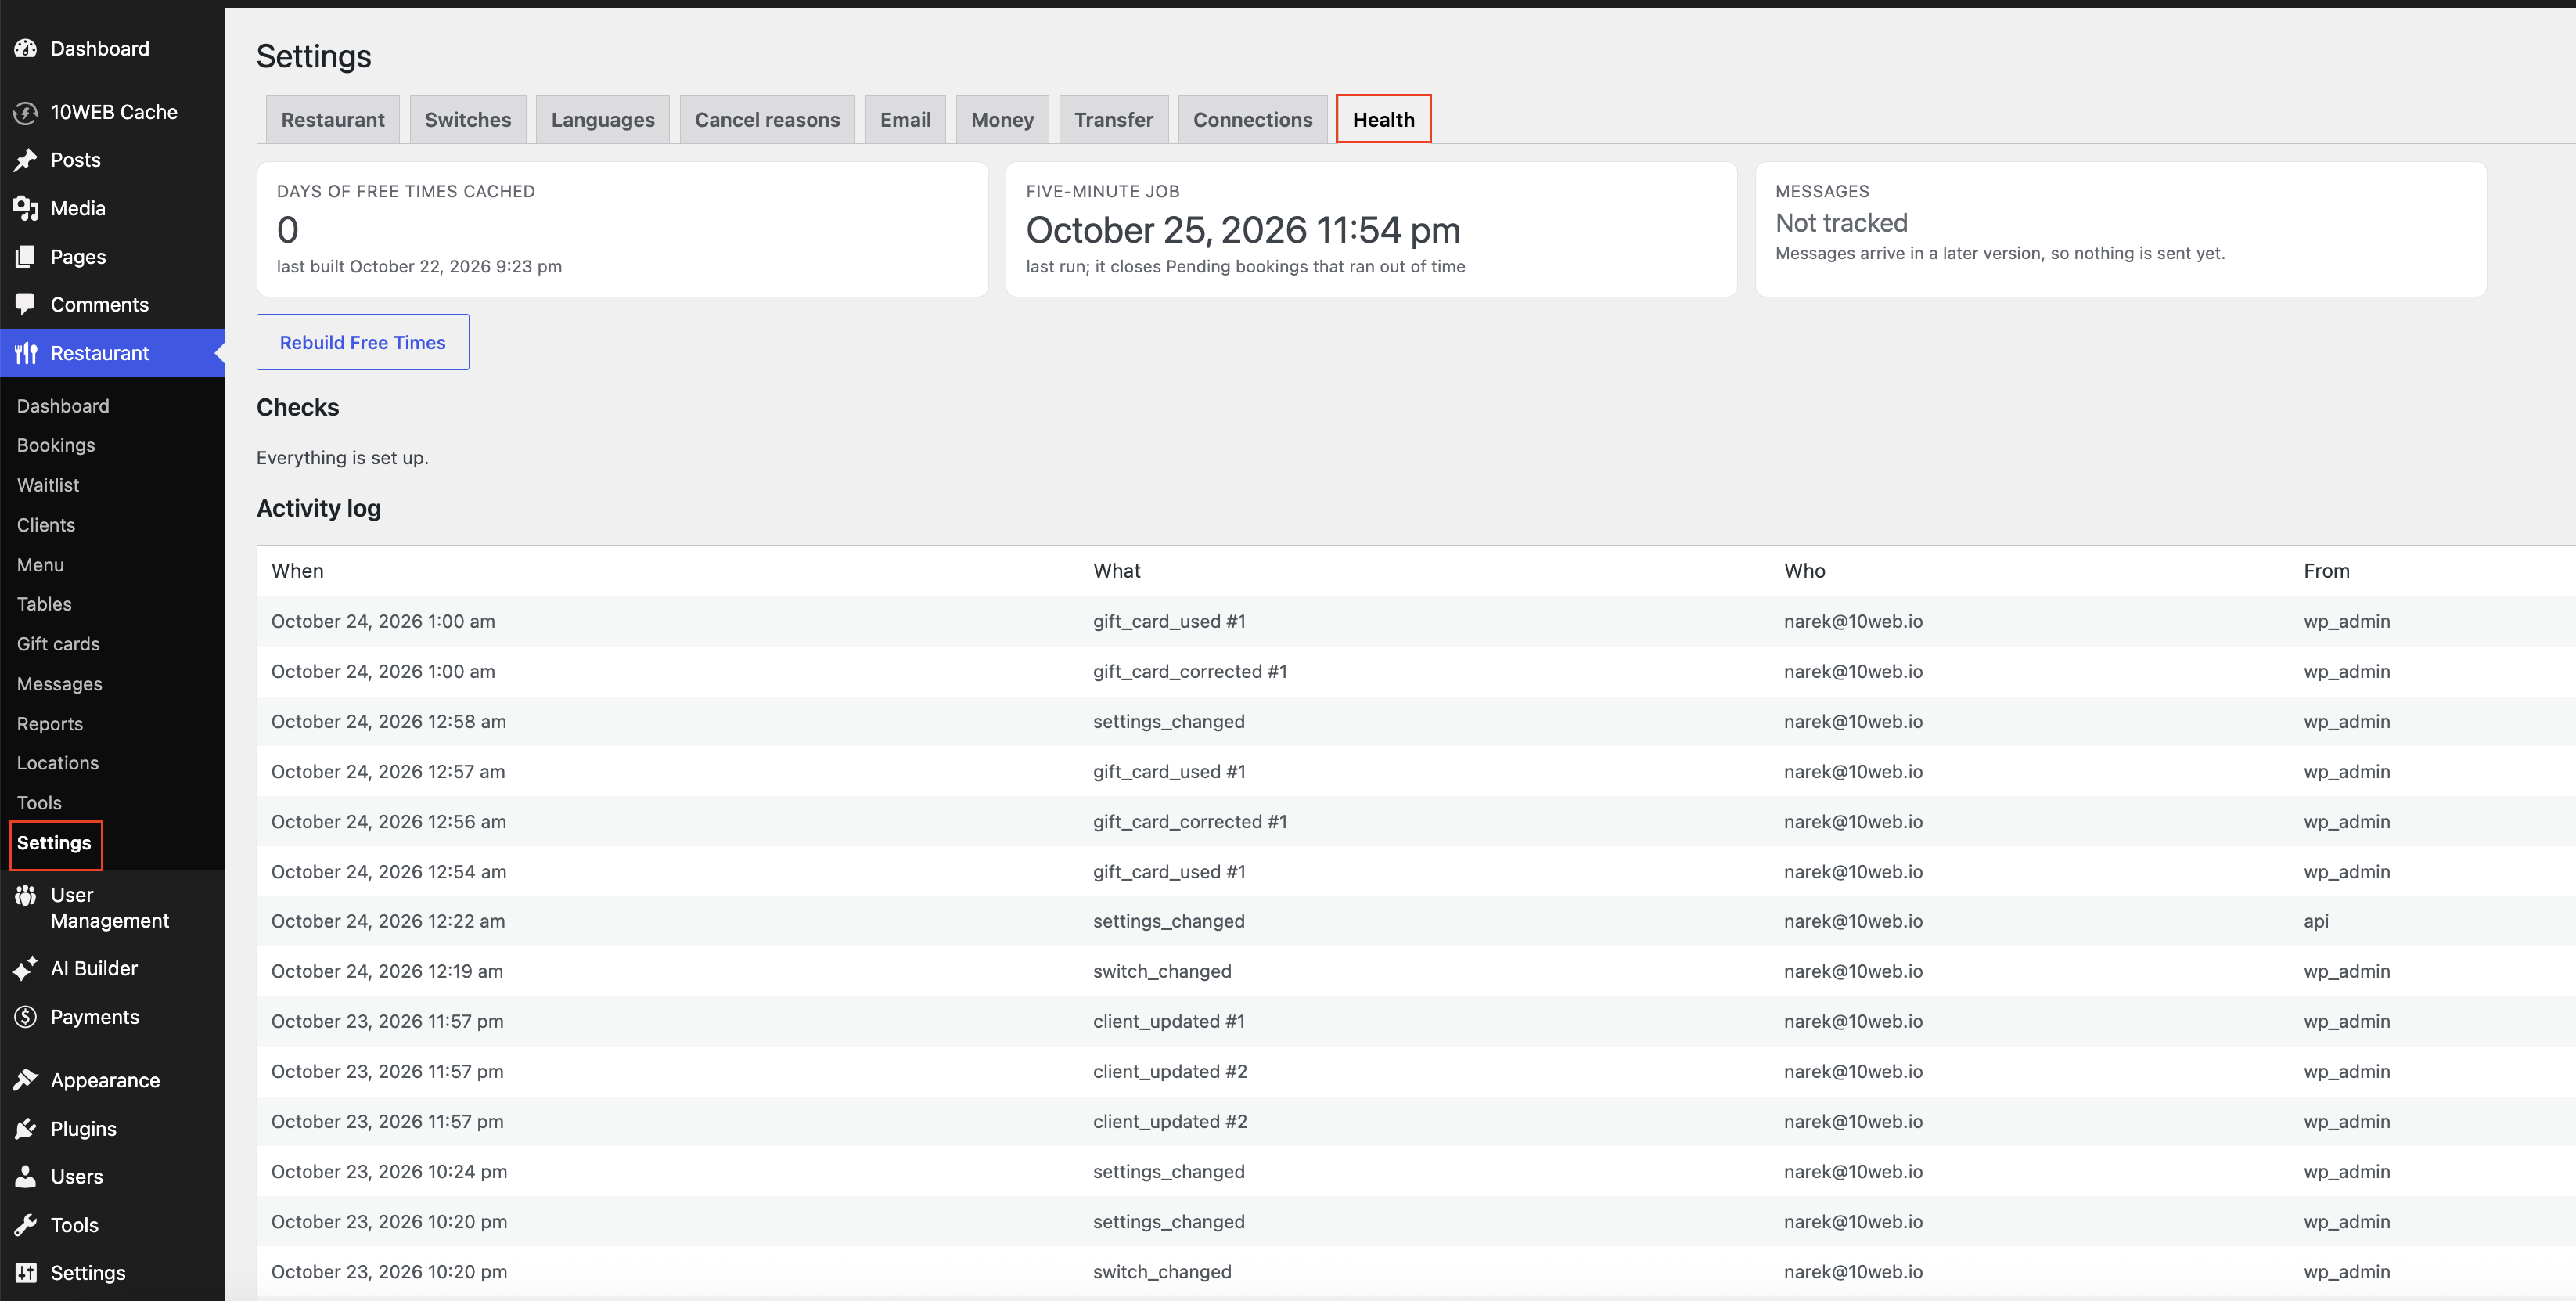Switch to the Switches tab
The width and height of the screenshot is (2576, 1301).
(467, 120)
